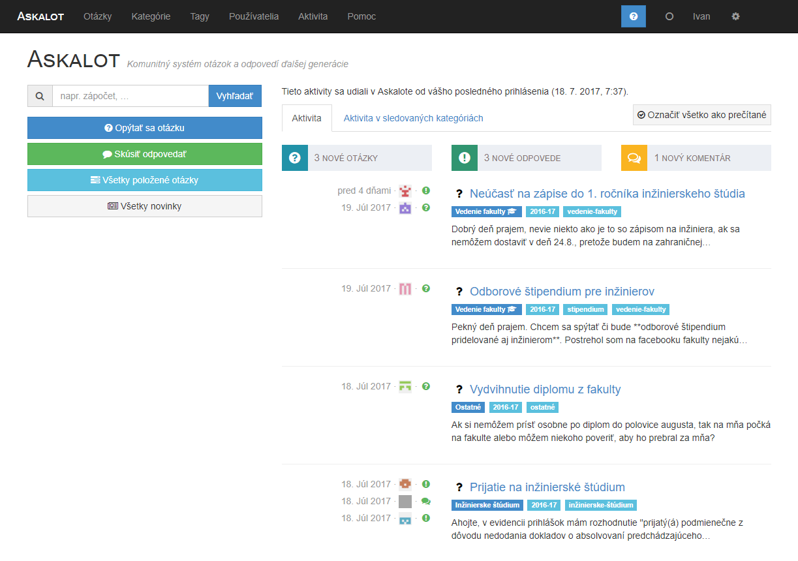Click the Opýtať sa otázku button

click(145, 128)
